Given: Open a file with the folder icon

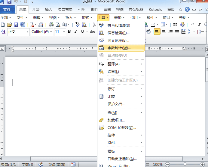Looking at the screenshot, I should (x=10, y=25).
